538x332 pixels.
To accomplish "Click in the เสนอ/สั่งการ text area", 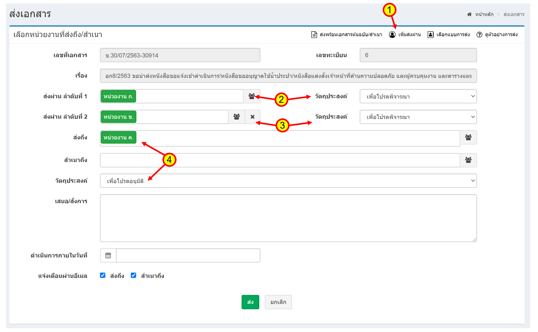I will click(x=288, y=218).
